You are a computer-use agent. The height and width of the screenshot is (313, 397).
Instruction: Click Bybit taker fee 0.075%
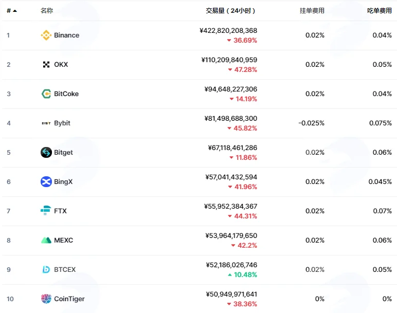pos(381,123)
